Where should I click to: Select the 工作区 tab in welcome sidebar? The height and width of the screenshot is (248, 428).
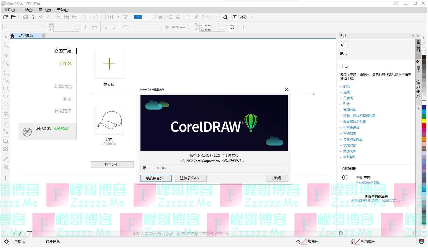click(x=65, y=64)
